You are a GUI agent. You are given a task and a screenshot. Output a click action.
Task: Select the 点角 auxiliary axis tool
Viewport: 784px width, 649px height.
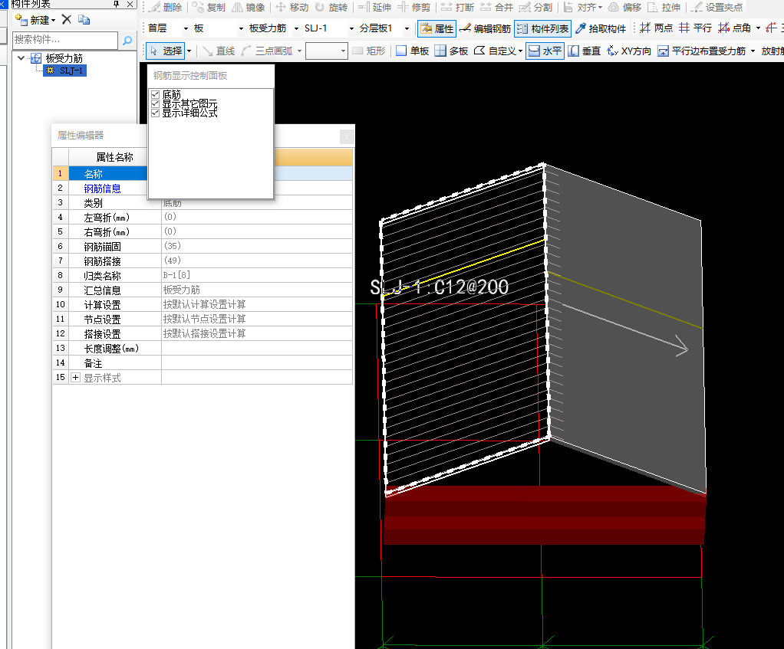tap(735, 28)
